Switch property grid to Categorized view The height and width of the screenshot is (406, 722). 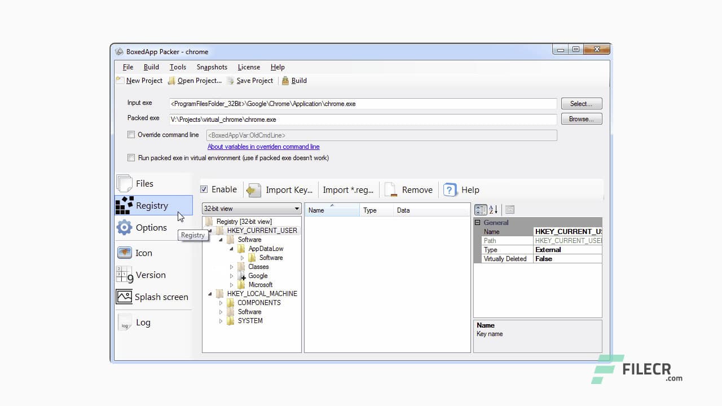(x=481, y=210)
